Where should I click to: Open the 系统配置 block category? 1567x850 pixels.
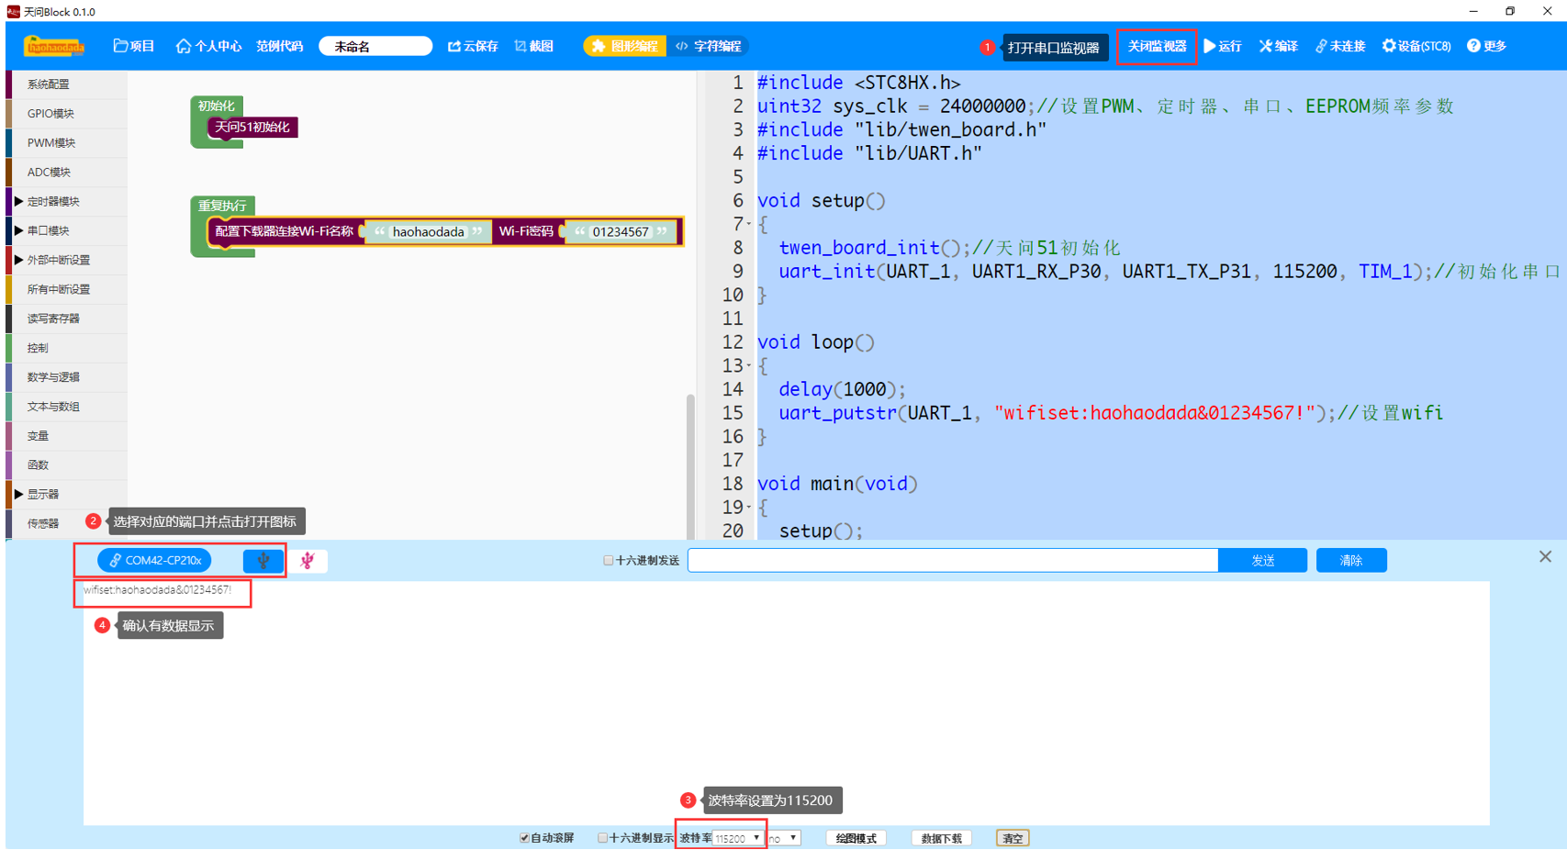click(x=66, y=84)
